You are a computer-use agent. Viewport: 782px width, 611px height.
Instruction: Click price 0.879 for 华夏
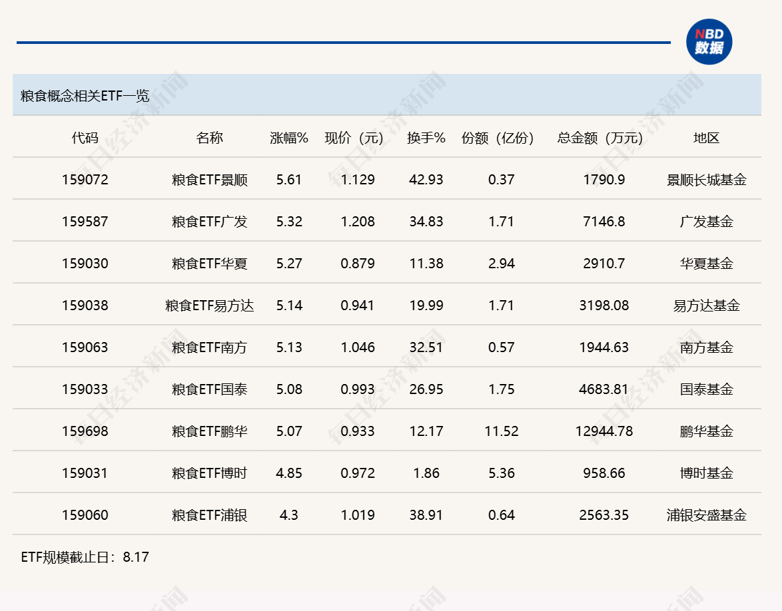(x=358, y=263)
